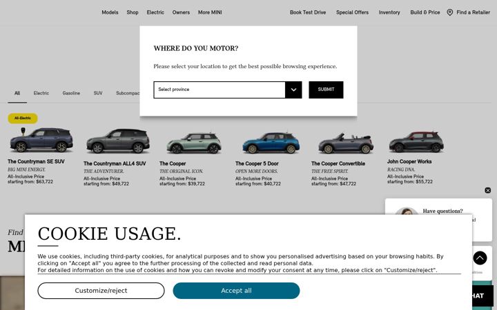Click the COOKIE USAGE heading
The width and height of the screenshot is (497, 310).
click(109, 234)
